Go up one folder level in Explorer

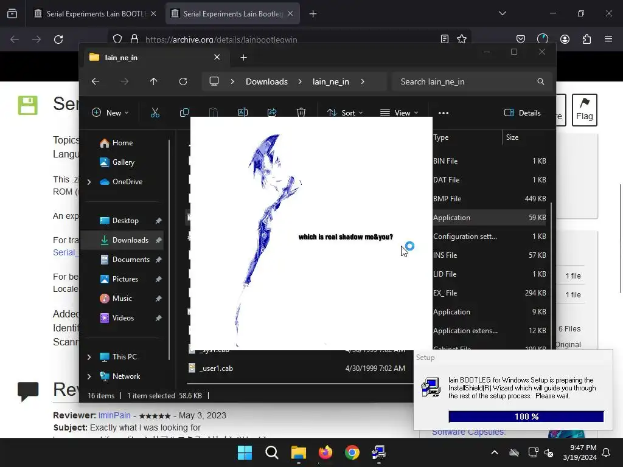click(x=154, y=81)
